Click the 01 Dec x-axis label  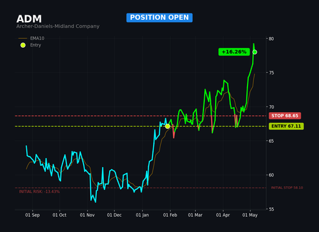pos(114,215)
